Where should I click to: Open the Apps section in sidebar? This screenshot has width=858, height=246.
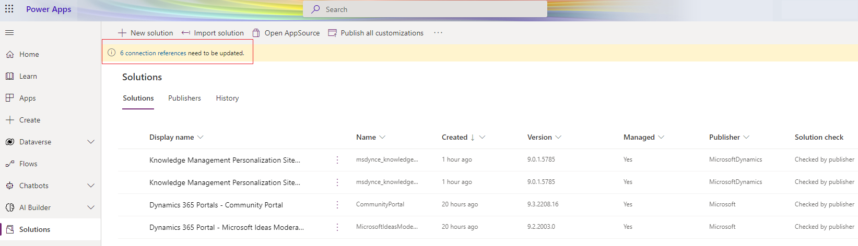(28, 98)
